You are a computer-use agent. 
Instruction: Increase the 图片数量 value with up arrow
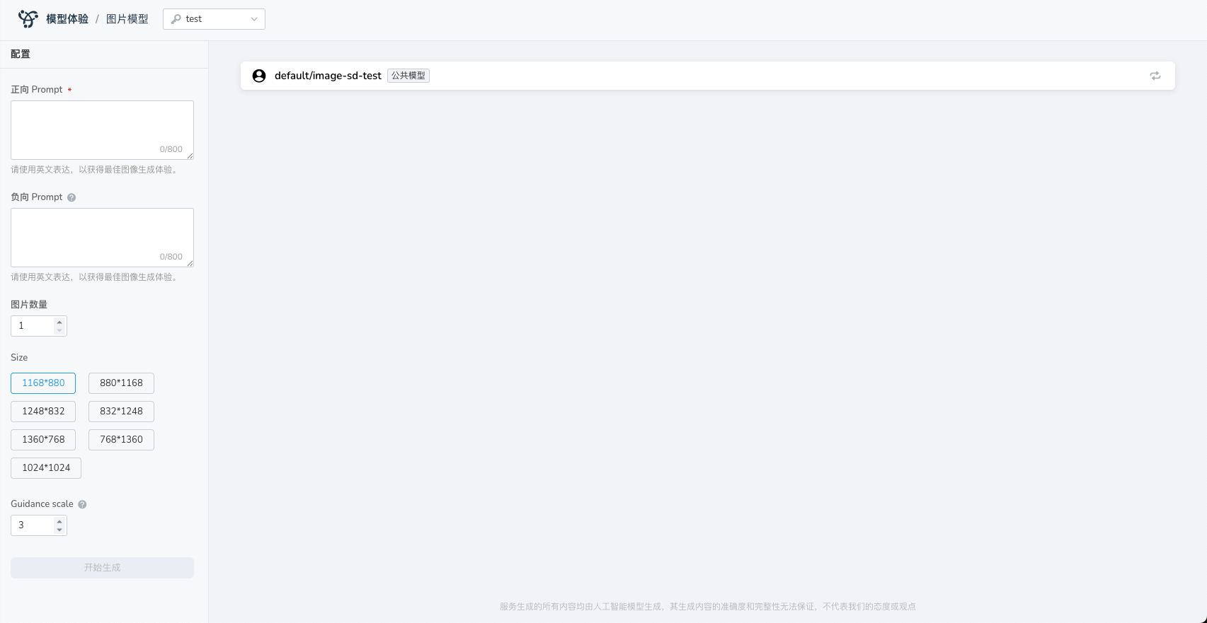59,322
